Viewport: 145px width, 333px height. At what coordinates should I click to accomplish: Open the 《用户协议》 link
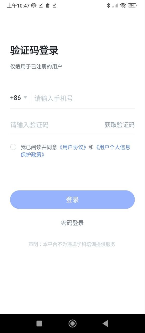pyautogui.click(x=72, y=147)
